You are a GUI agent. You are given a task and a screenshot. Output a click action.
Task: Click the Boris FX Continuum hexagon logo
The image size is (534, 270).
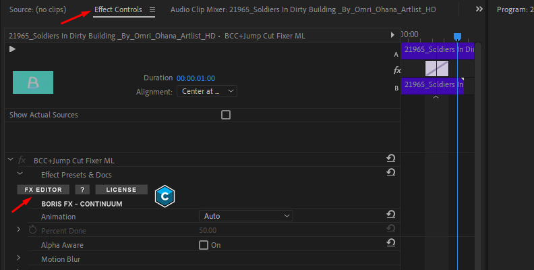click(165, 196)
